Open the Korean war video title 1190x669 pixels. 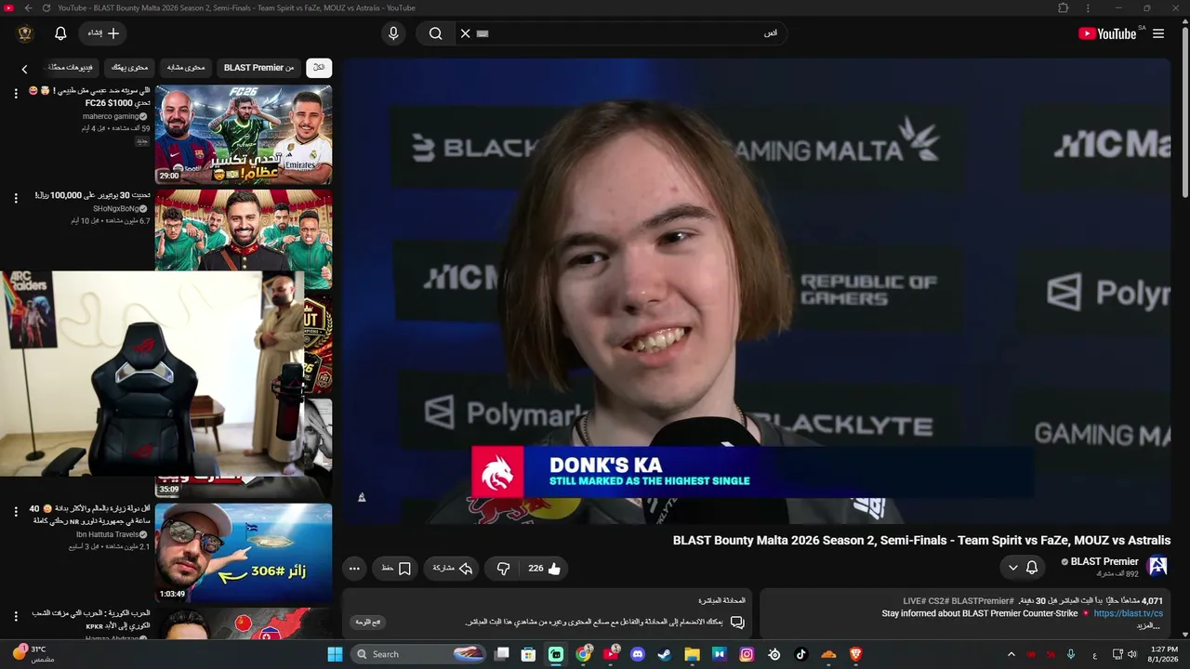tap(90, 620)
